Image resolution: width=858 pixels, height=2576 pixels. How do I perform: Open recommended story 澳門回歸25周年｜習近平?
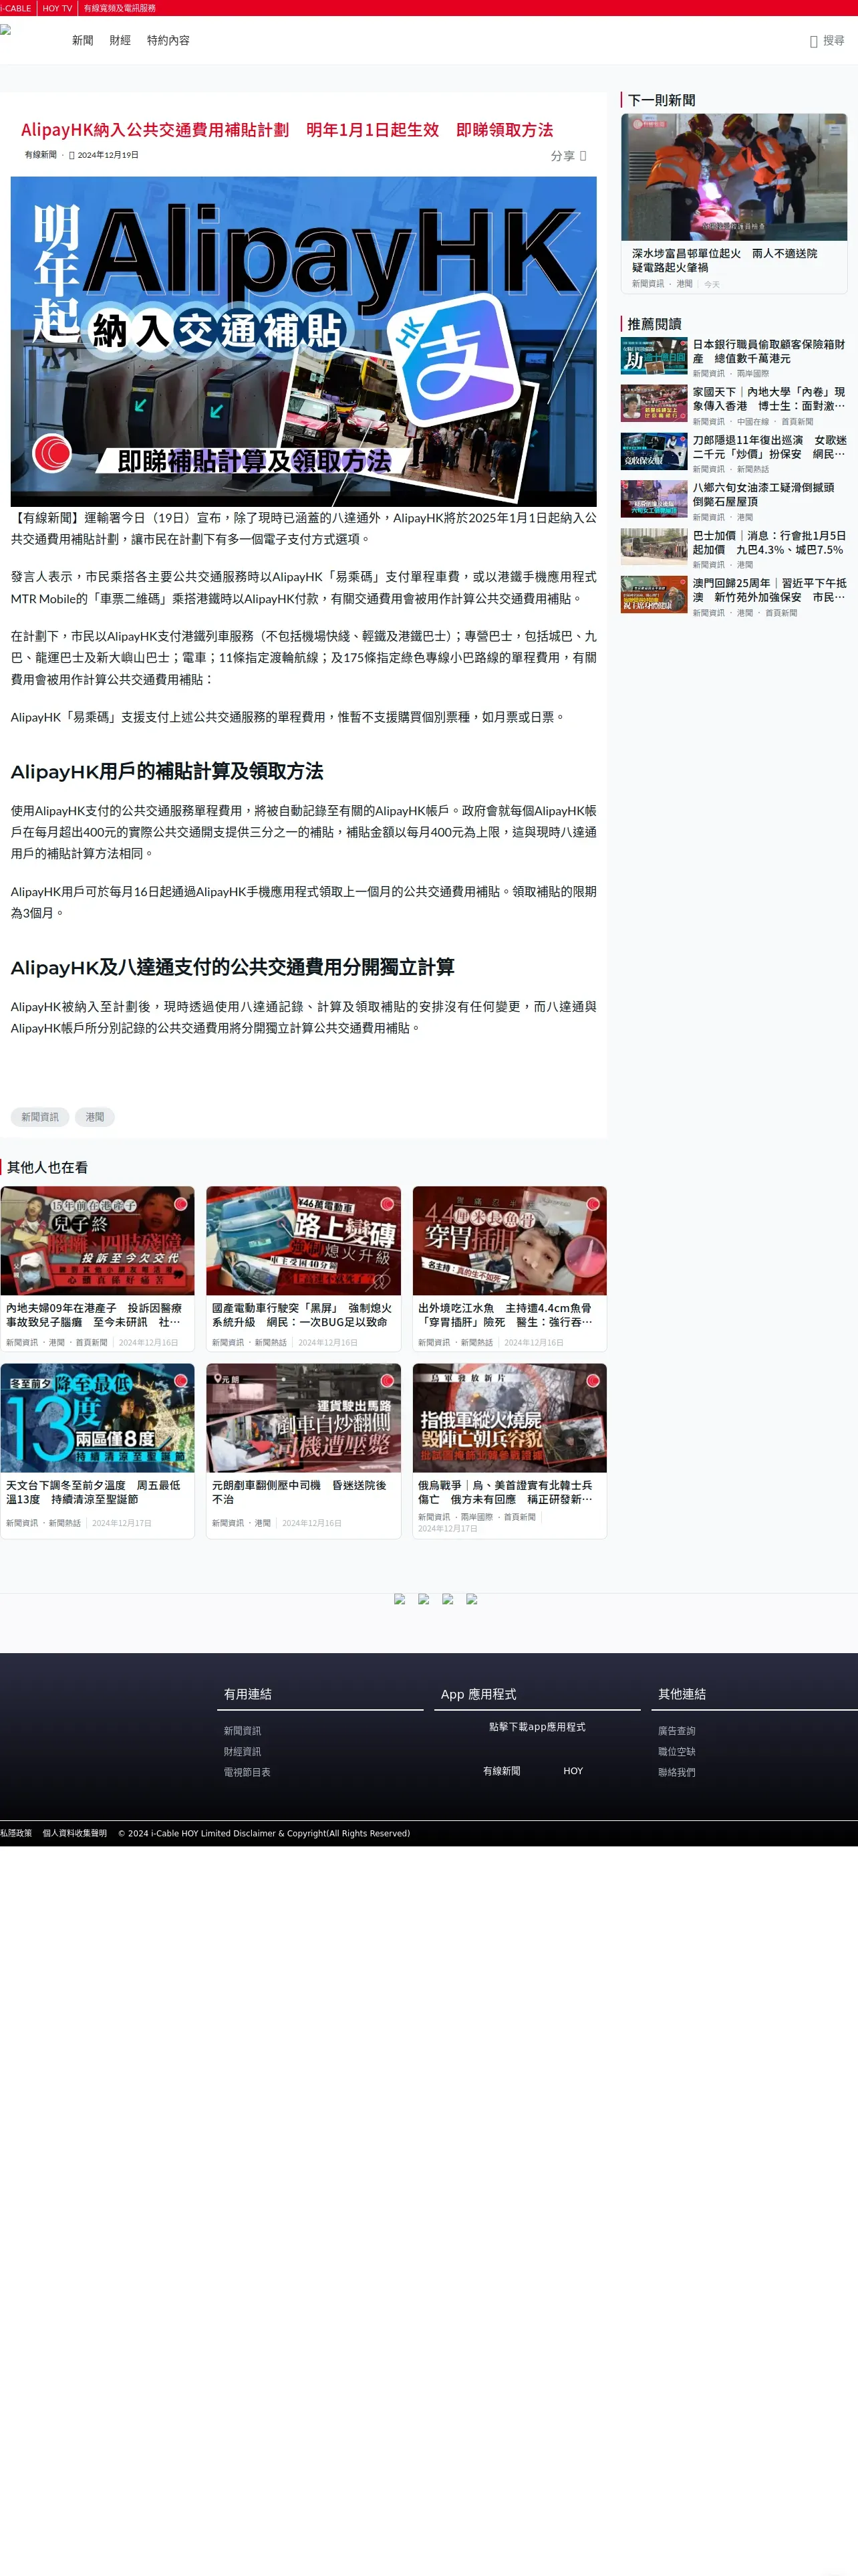coord(769,590)
